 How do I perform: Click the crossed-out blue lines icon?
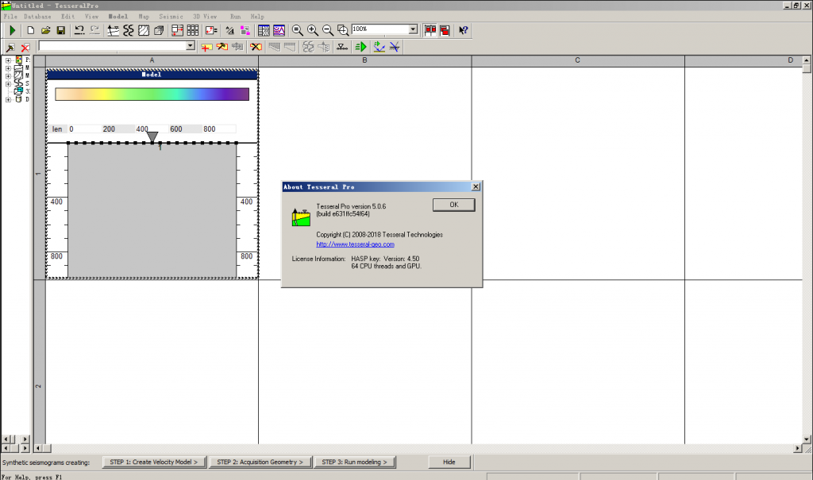394,47
